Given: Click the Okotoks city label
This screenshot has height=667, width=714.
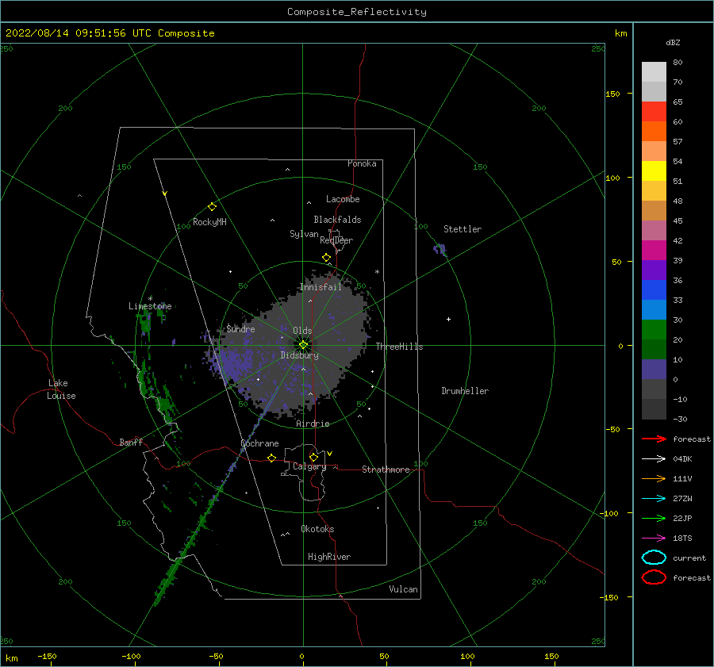Looking at the screenshot, I should coord(317,529).
